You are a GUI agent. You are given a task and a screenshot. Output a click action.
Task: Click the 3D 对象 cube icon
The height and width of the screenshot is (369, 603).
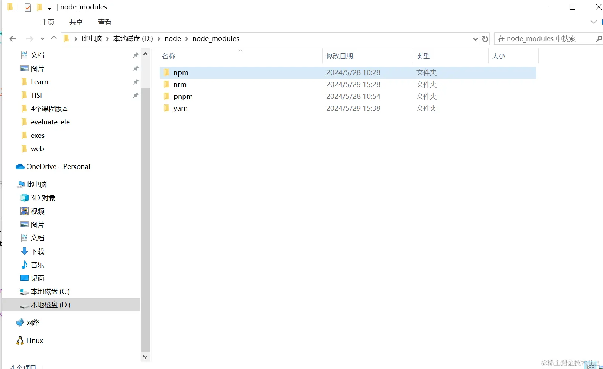click(25, 198)
